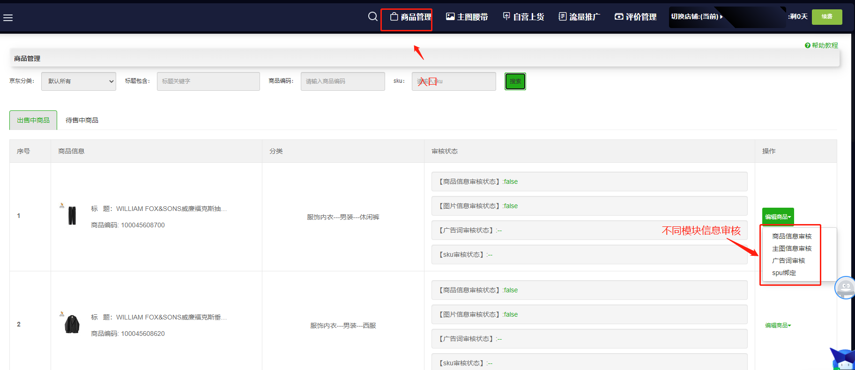Open 自营上货 navigation item
855x370 pixels.
523,17
